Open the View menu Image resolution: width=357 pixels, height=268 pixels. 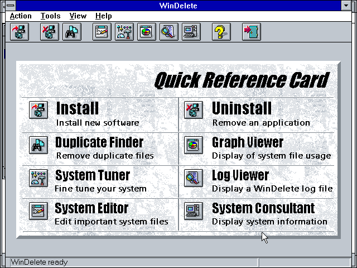tap(78, 16)
